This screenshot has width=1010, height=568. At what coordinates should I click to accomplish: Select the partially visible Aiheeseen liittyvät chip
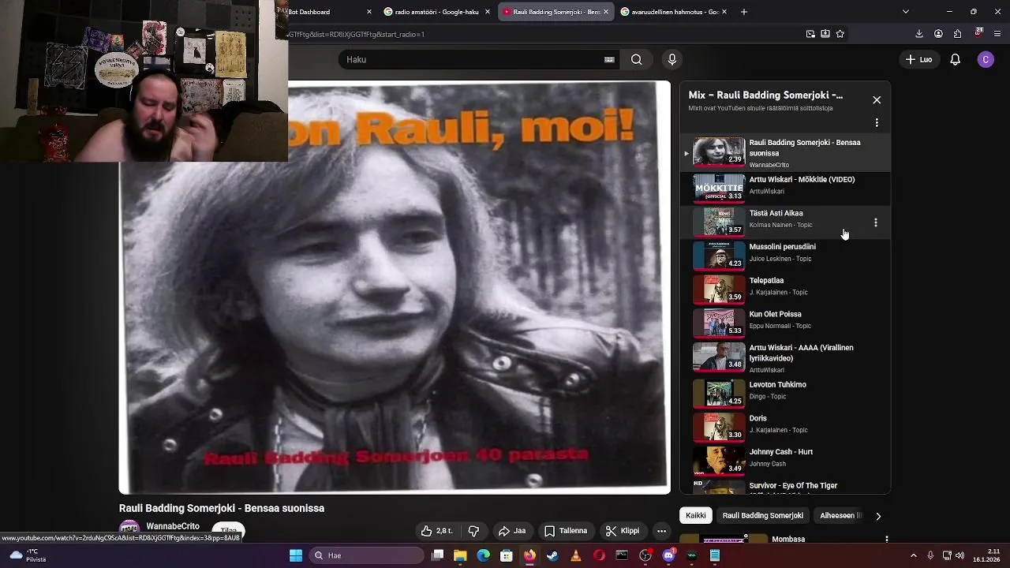pyautogui.click(x=840, y=515)
